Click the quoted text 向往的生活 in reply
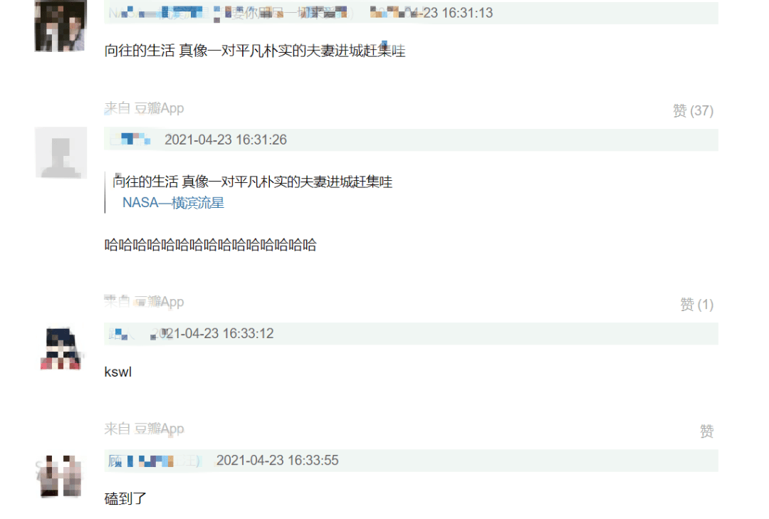769x519 pixels. [x=145, y=182]
